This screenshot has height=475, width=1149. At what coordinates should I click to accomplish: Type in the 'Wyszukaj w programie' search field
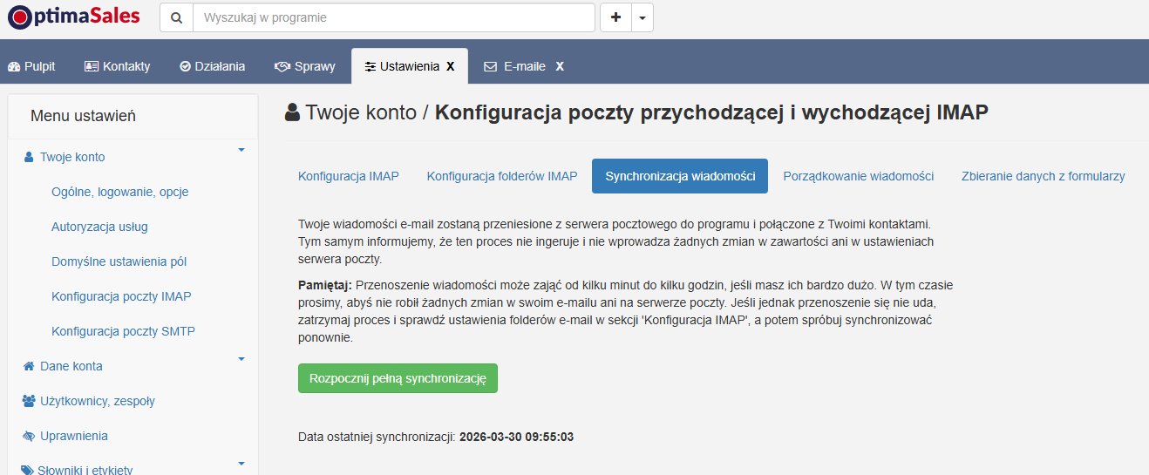(x=392, y=17)
